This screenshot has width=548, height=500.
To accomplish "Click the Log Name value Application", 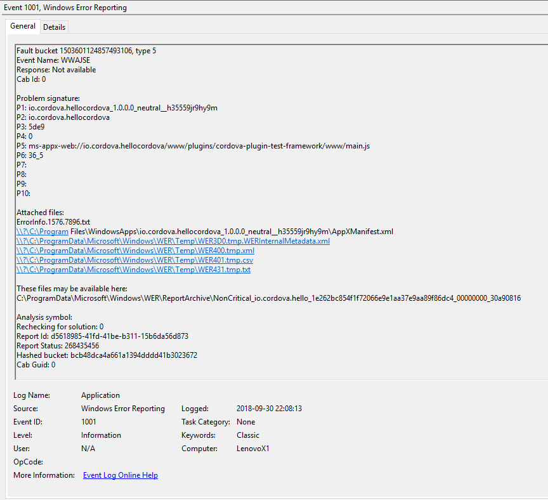I will click(x=100, y=395).
